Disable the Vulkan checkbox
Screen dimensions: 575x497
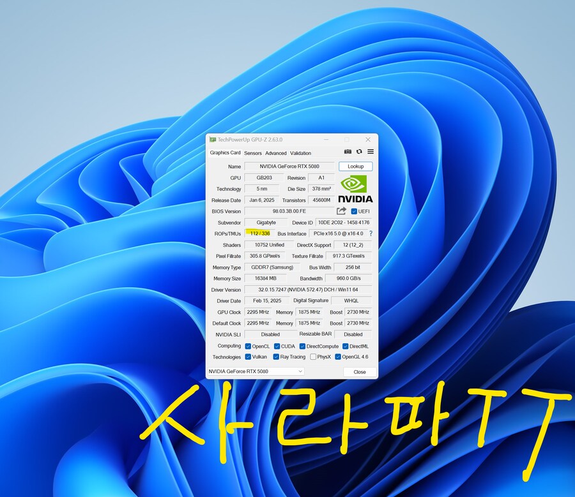coord(248,357)
